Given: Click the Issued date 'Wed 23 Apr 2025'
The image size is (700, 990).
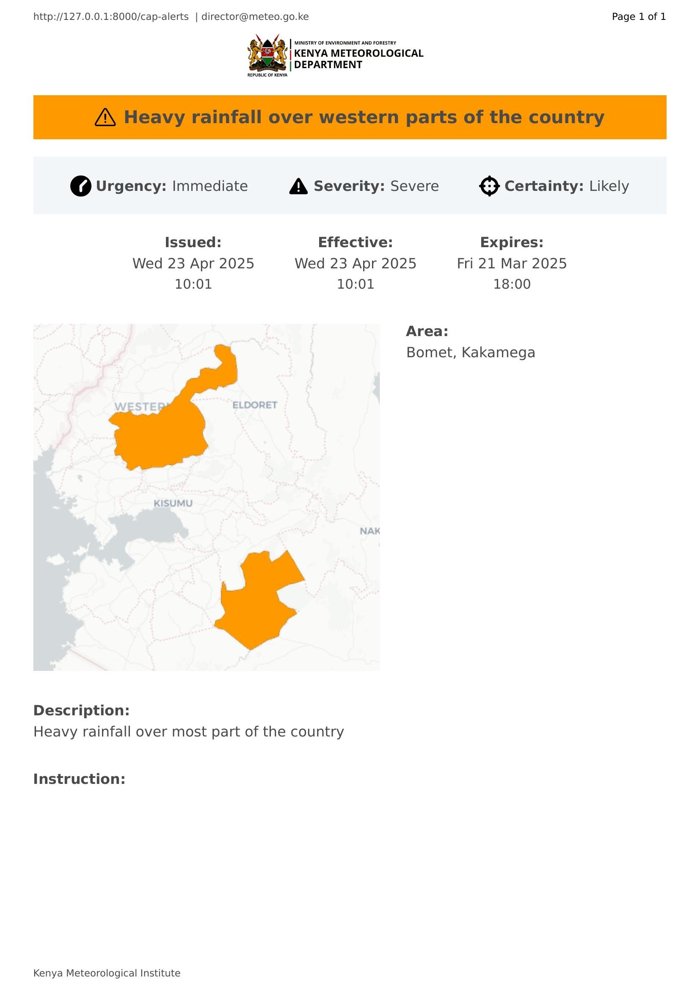Looking at the screenshot, I should coord(193,263).
